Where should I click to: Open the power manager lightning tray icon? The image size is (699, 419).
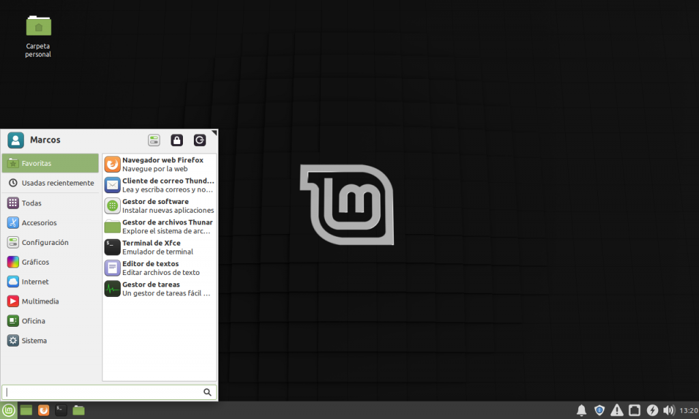pyautogui.click(x=652, y=409)
